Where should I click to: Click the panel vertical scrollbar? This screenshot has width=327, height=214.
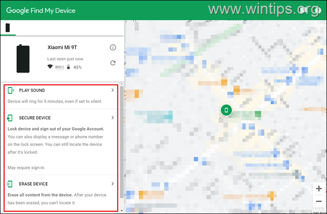(x=122, y=142)
